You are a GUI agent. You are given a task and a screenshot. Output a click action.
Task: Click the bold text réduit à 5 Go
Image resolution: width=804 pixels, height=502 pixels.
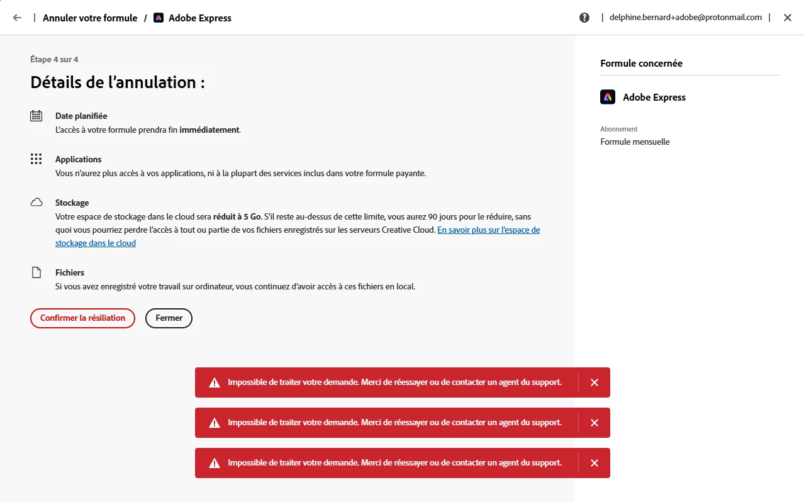(x=237, y=216)
